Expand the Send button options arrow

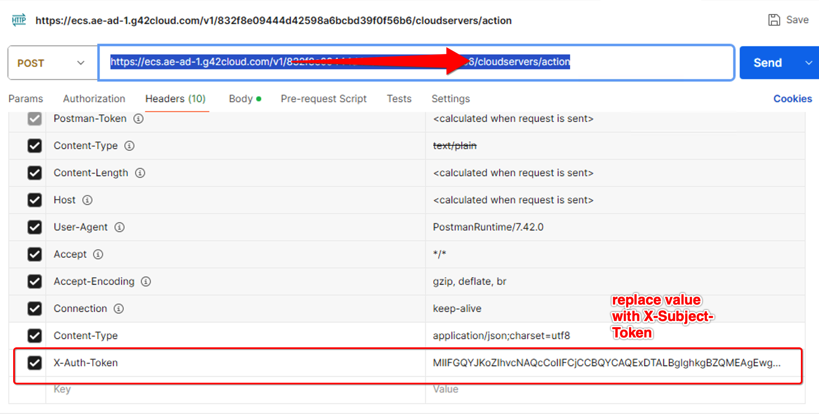[x=808, y=63]
